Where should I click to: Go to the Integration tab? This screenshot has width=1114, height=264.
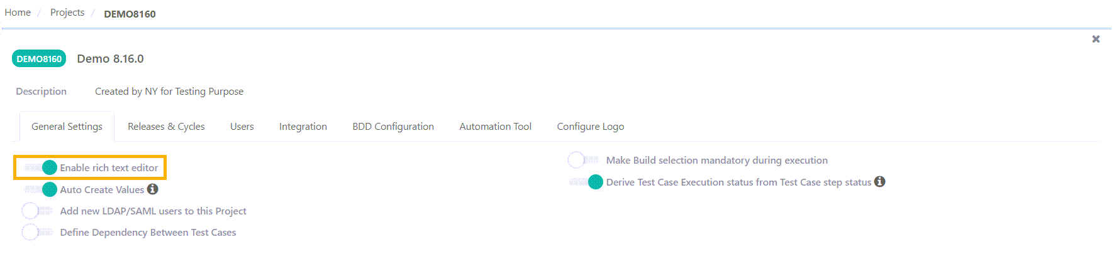click(x=303, y=127)
